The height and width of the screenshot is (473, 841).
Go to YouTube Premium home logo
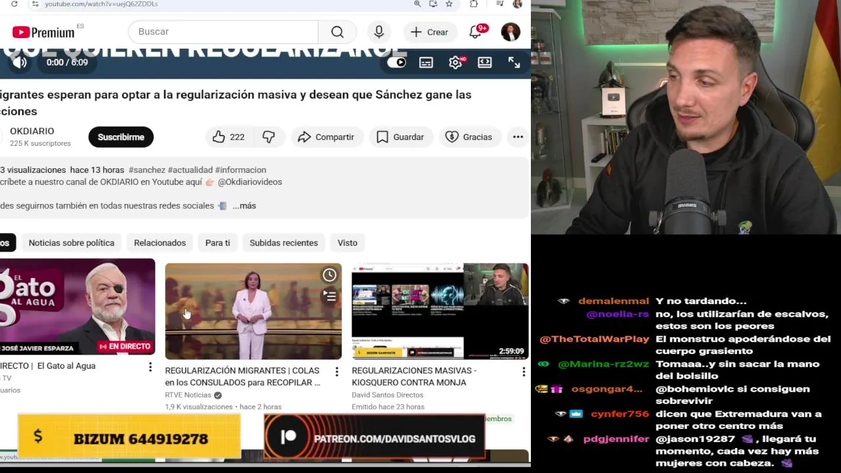pyautogui.click(x=43, y=32)
